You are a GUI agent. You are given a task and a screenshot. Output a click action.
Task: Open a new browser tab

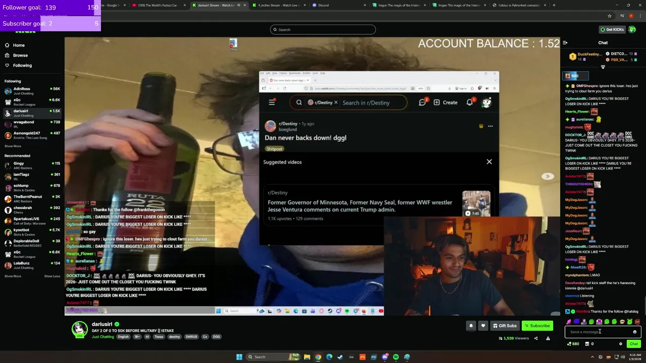[x=554, y=5]
